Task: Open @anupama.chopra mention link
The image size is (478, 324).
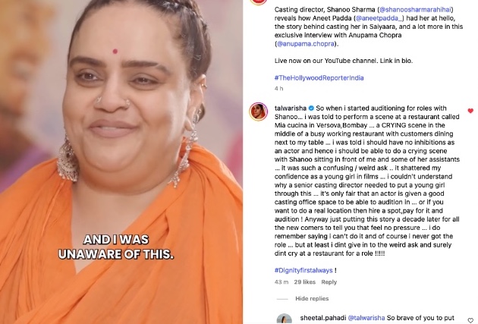Action: pos(306,43)
